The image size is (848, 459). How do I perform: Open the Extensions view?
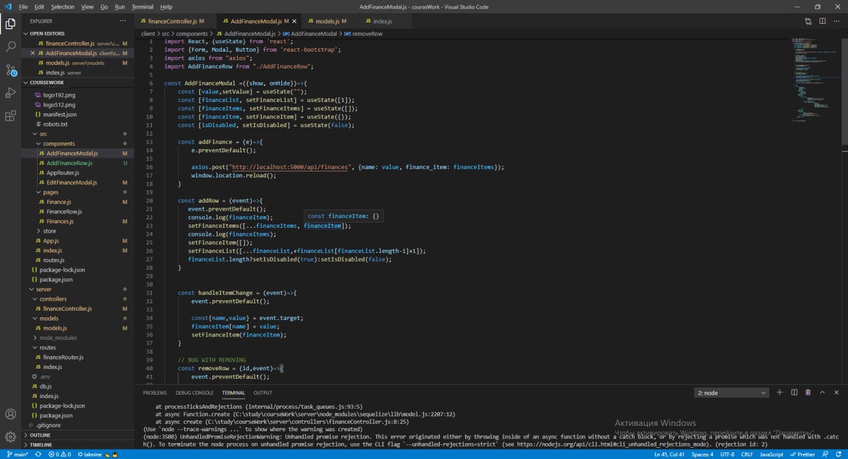(x=11, y=116)
